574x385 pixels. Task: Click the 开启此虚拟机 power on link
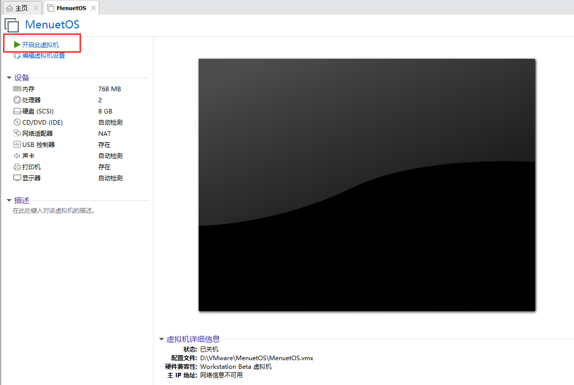(41, 45)
